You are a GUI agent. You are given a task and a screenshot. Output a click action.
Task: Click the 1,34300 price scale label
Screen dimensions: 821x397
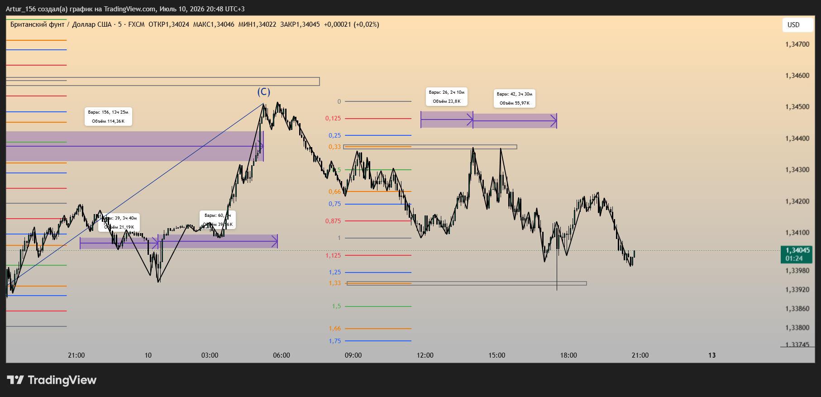(x=797, y=170)
